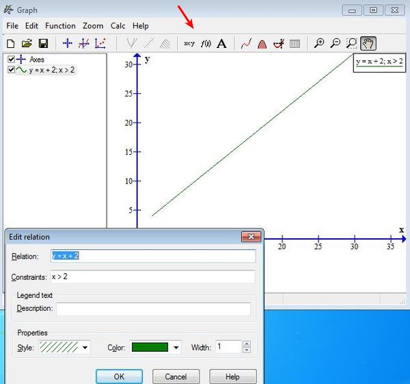Close the Edit relation dialog
Viewport: 410px width, 384px height.
pos(251,237)
